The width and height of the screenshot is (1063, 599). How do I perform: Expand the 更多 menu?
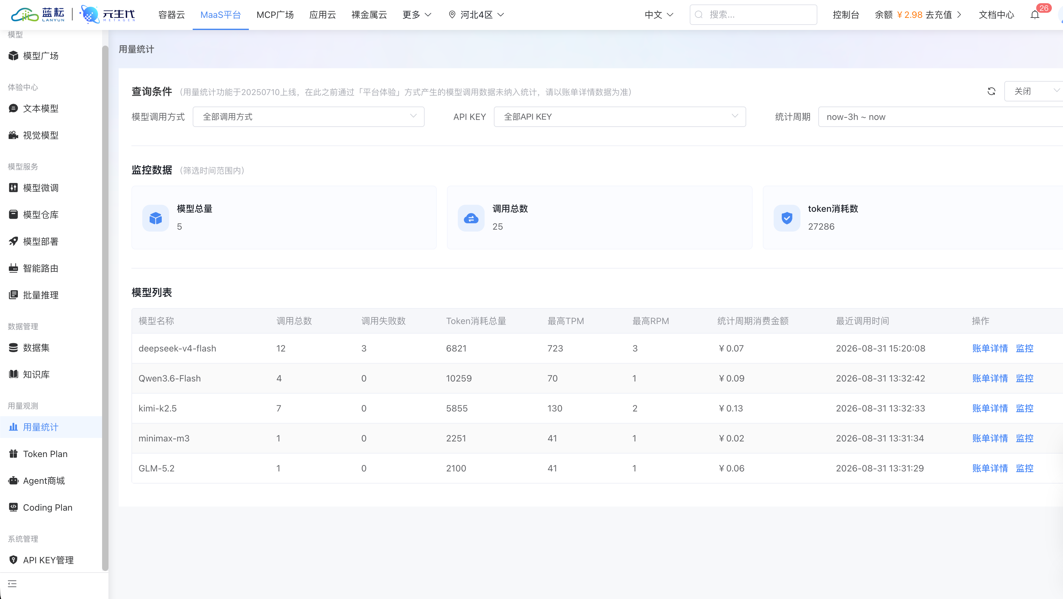(417, 15)
